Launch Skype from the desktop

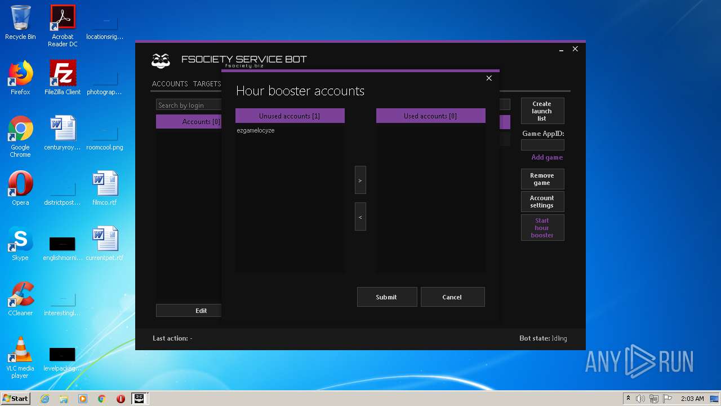20,244
